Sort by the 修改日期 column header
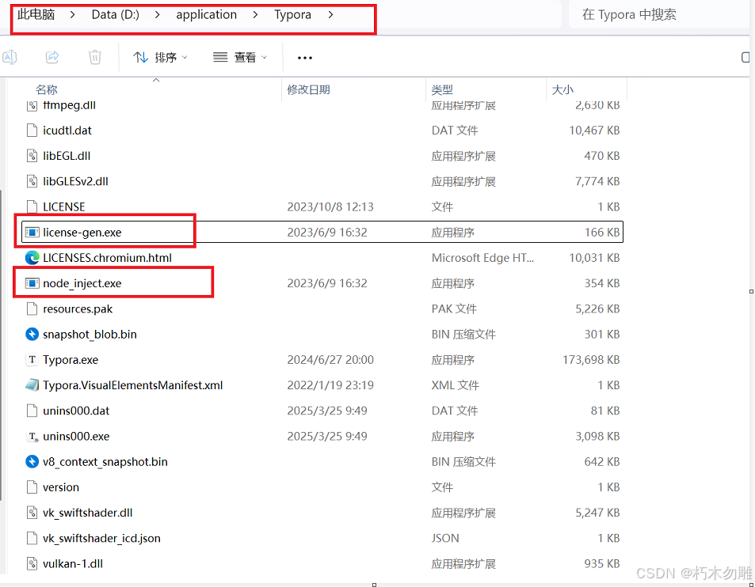This screenshot has height=587, width=755. click(x=309, y=89)
